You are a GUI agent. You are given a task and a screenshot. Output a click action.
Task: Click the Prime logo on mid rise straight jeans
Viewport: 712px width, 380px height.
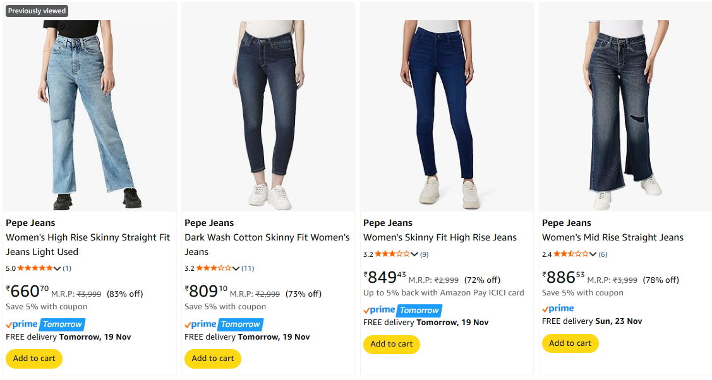tap(558, 309)
